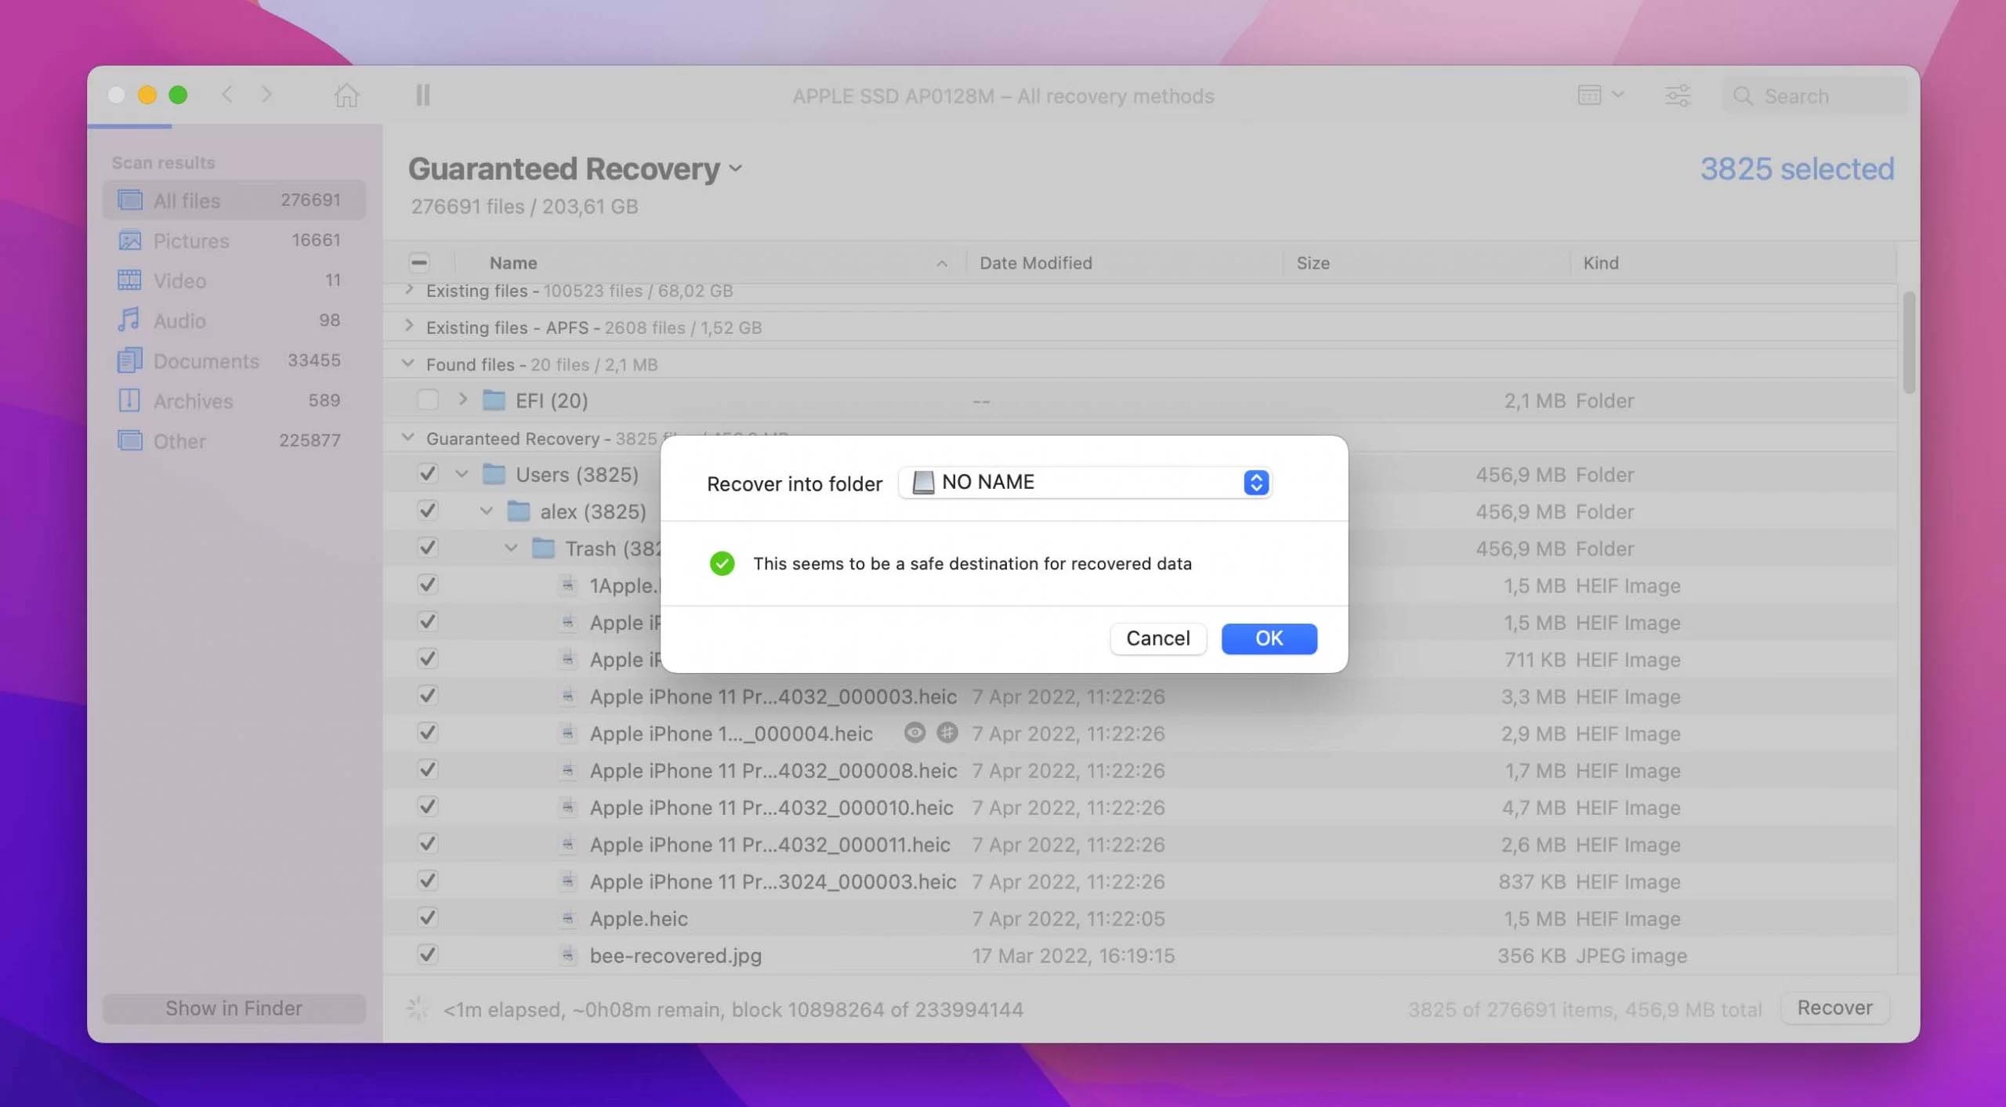Click the hash icon next to 000004.heic
This screenshot has height=1107, width=2006.
tap(947, 733)
